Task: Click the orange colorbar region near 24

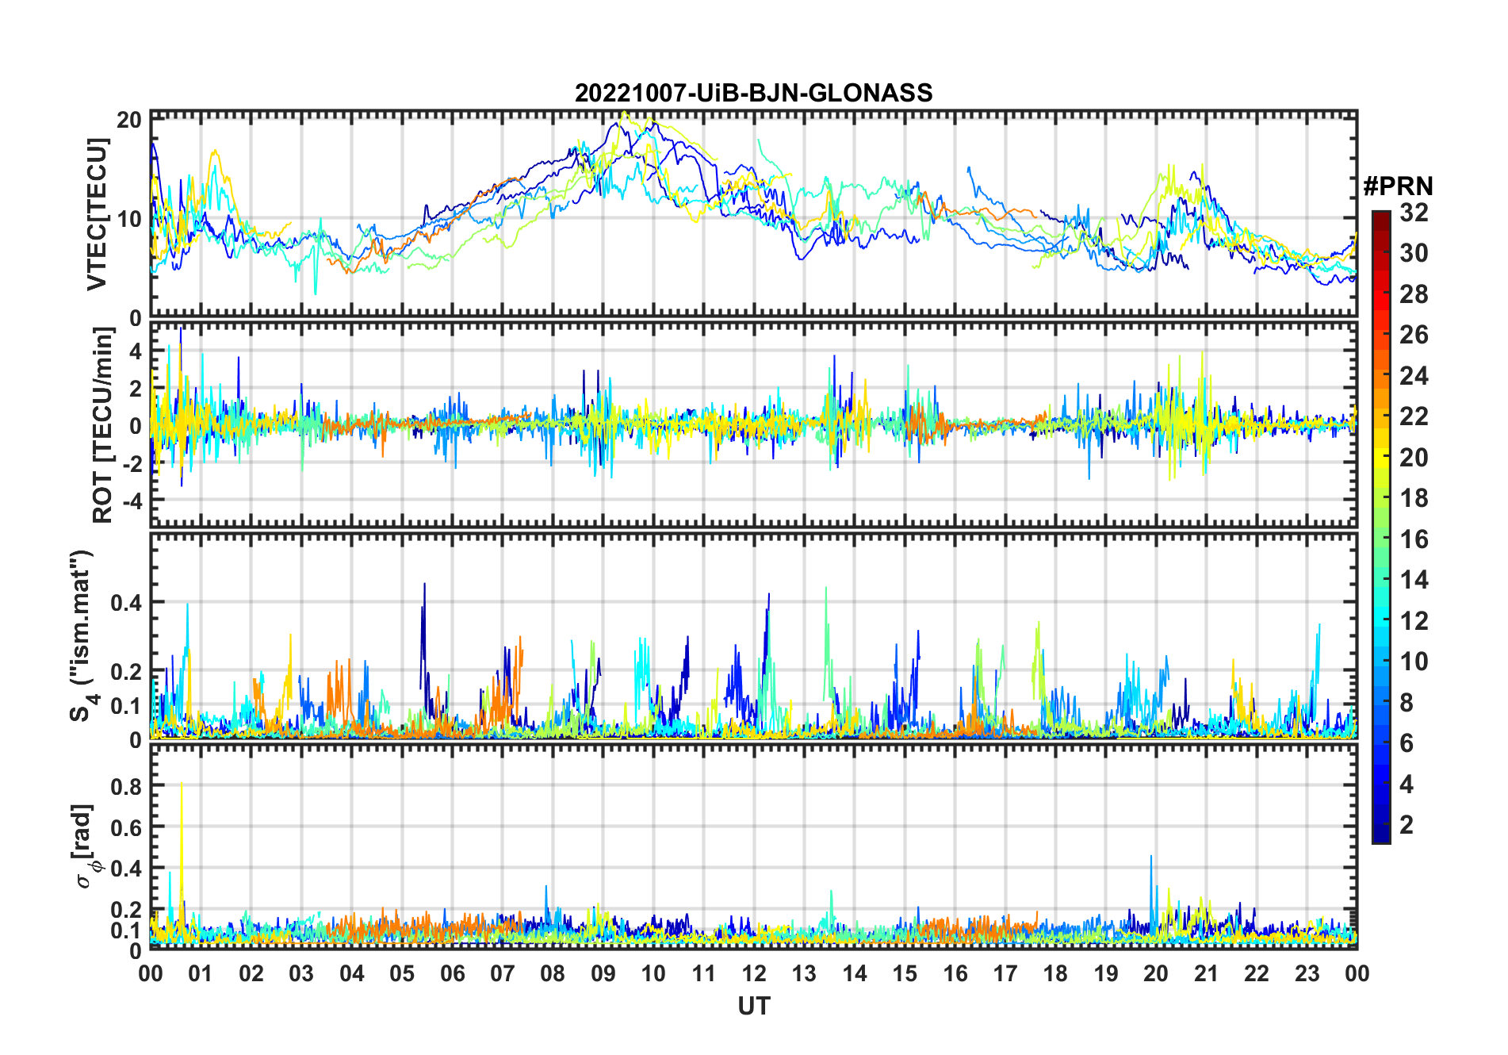Action: point(1381,375)
